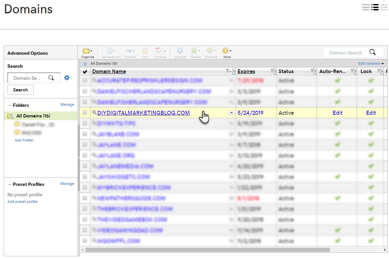The width and height of the screenshot is (389, 259).
Task: Click the All Domains (16) label above the table
Action: click(104, 63)
